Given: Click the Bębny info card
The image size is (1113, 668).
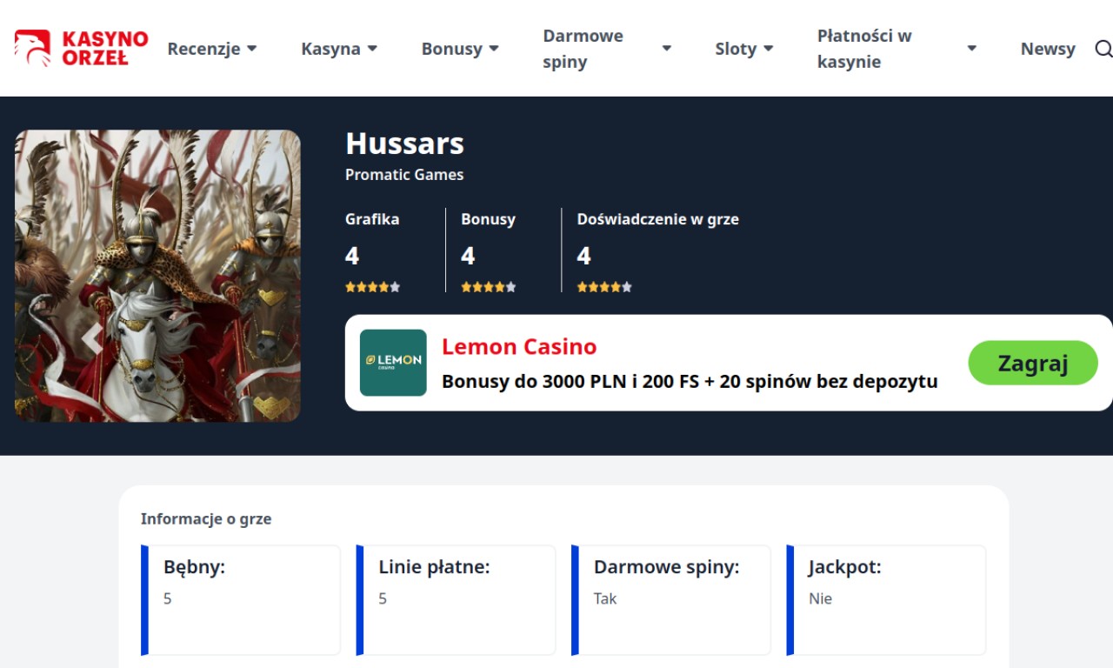Looking at the screenshot, I should 241,600.
